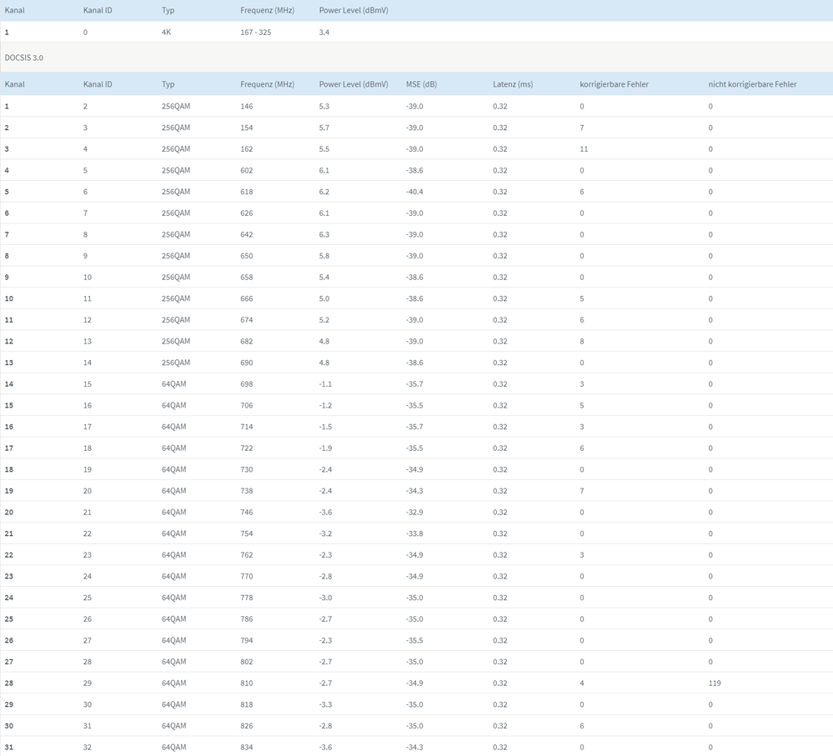
Task: Click power level 6.3 cell
Action: tap(324, 235)
